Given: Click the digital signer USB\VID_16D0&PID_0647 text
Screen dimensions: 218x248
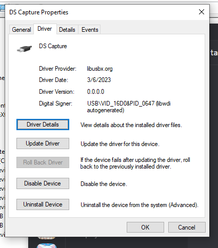Looking at the screenshot, I should 129,107.
